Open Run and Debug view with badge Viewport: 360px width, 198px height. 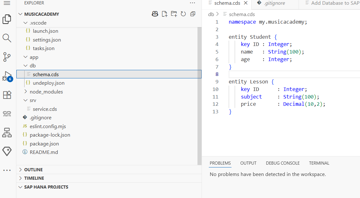[x=7, y=76]
